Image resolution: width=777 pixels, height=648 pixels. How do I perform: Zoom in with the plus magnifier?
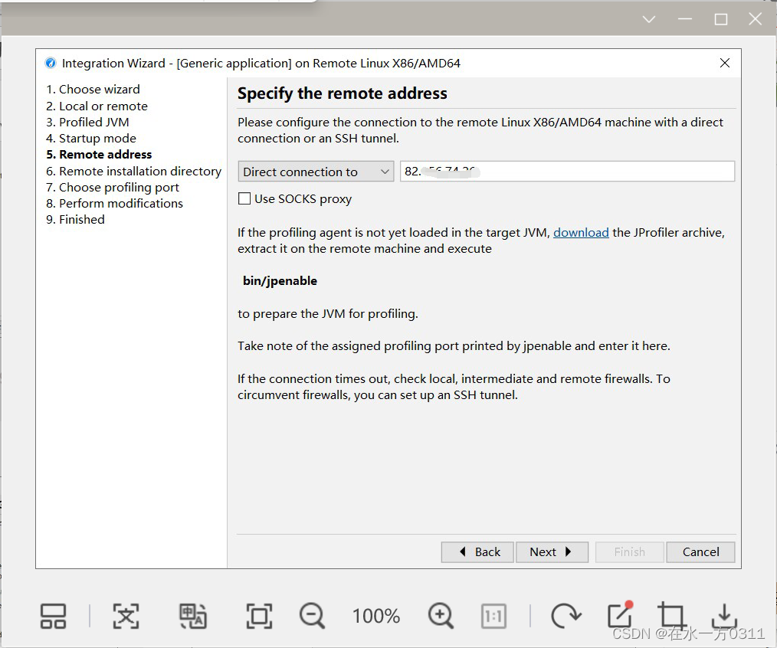[441, 616]
